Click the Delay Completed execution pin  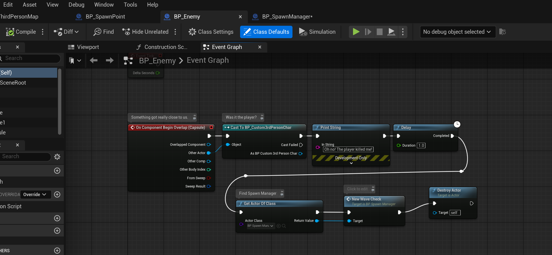point(452,136)
